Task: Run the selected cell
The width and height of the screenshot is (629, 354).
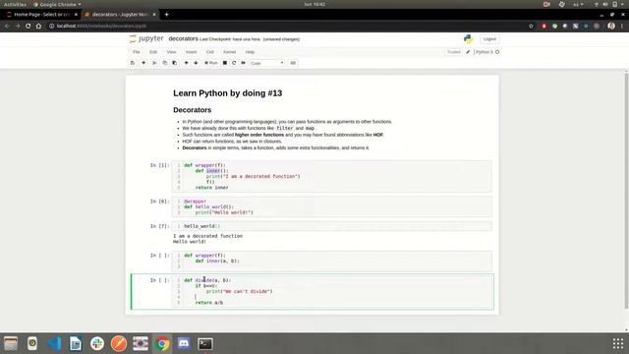Action: tap(211, 63)
